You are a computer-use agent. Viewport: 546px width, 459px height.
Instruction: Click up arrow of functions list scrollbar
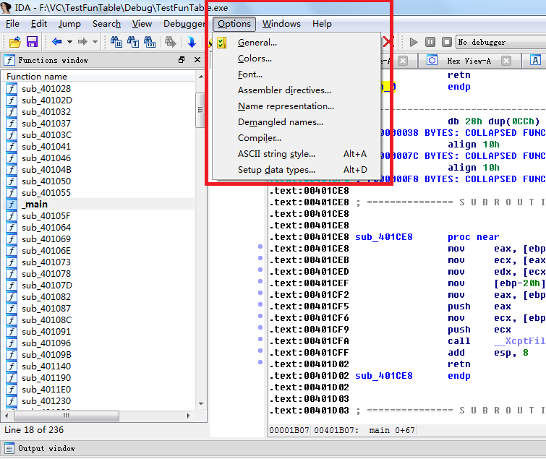coord(201,76)
